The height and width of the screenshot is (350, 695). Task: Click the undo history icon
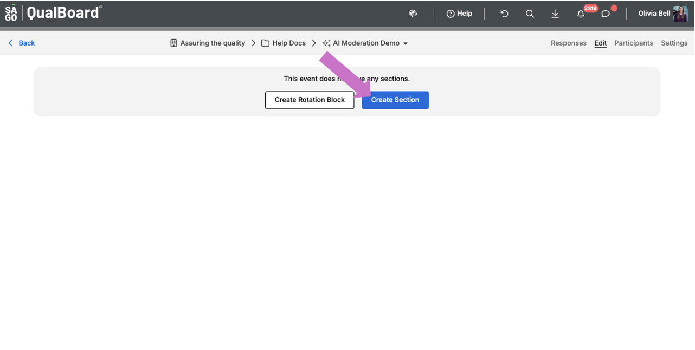pos(504,13)
